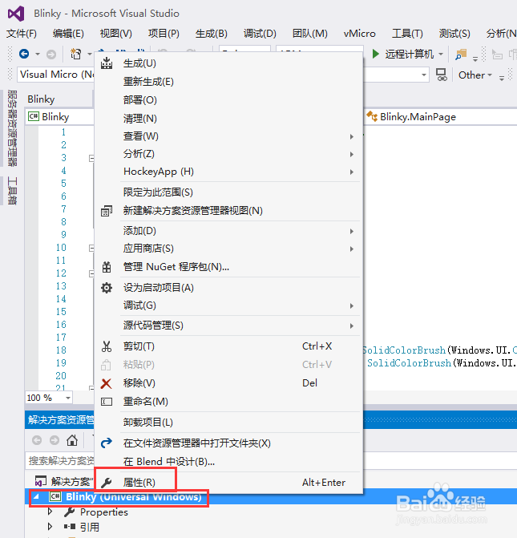
Task: Click the serial monitor icon next to Other
Action: pos(441,75)
